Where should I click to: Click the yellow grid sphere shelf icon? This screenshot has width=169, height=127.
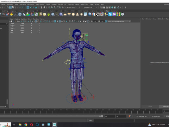44,14
